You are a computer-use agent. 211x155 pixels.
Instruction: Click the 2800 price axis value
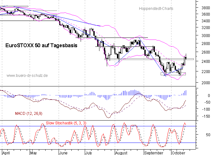click(x=206, y=43)
